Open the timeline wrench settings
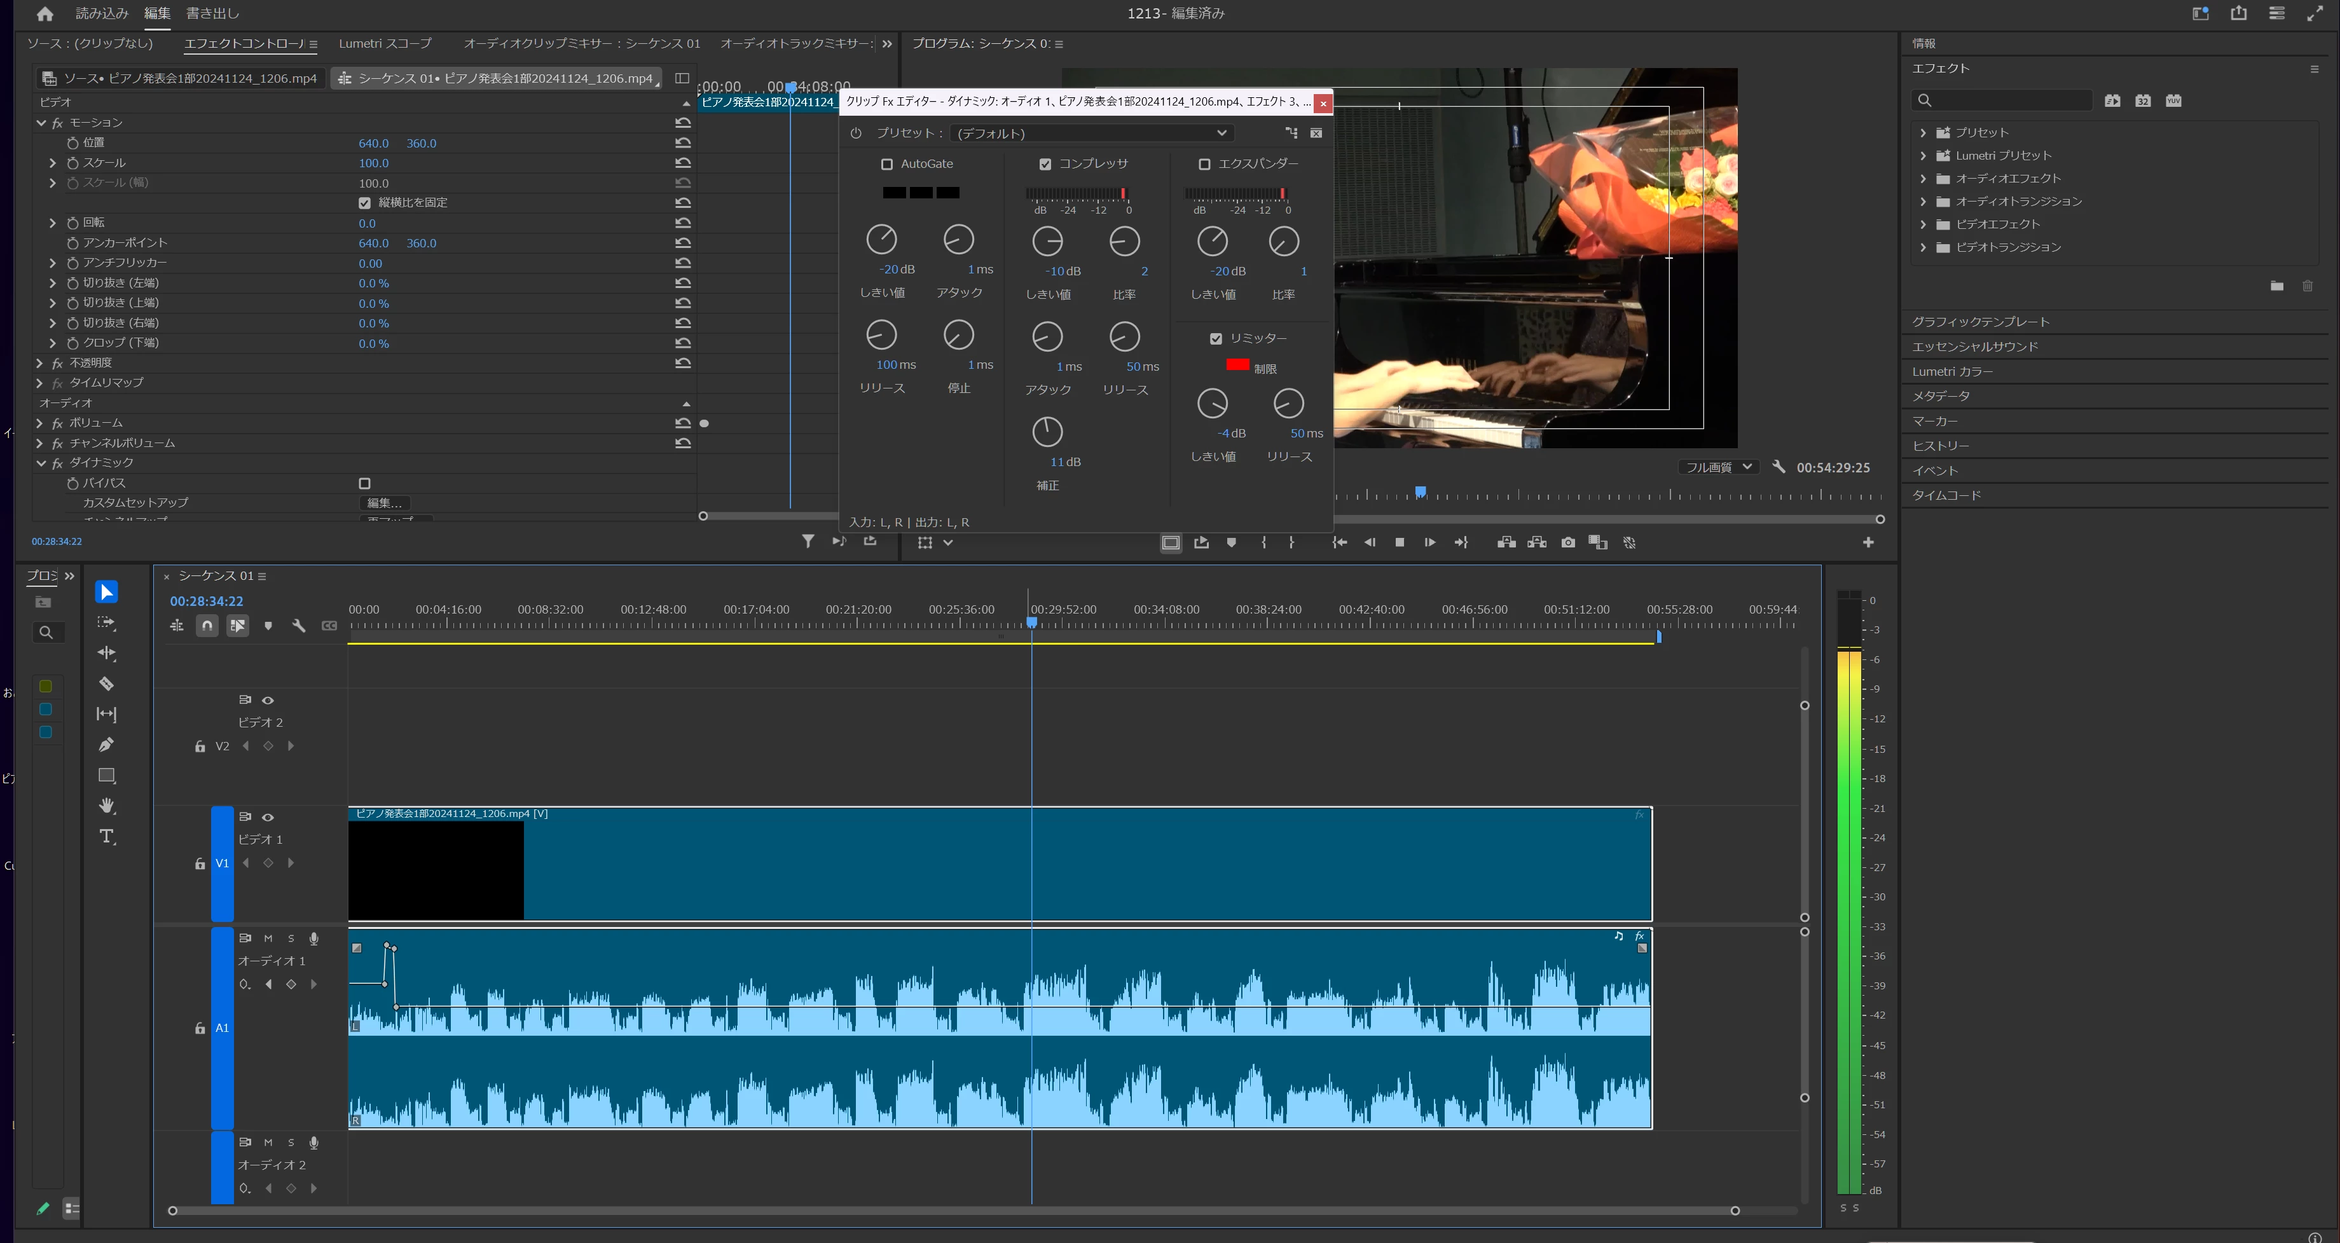Viewport: 2340px width, 1243px height. (x=298, y=625)
